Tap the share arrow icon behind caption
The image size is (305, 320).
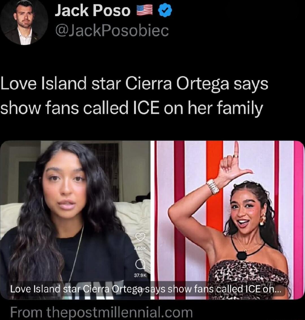tap(140, 292)
